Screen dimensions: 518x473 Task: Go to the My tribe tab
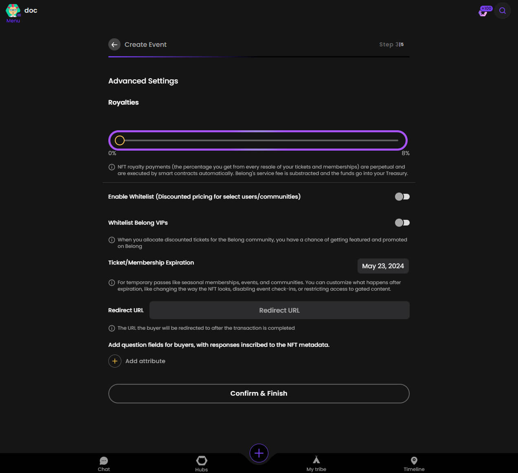click(x=316, y=464)
